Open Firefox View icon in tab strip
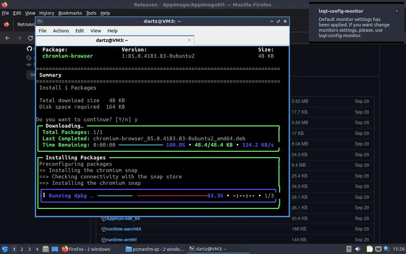406x254 pixels. pos(6,24)
